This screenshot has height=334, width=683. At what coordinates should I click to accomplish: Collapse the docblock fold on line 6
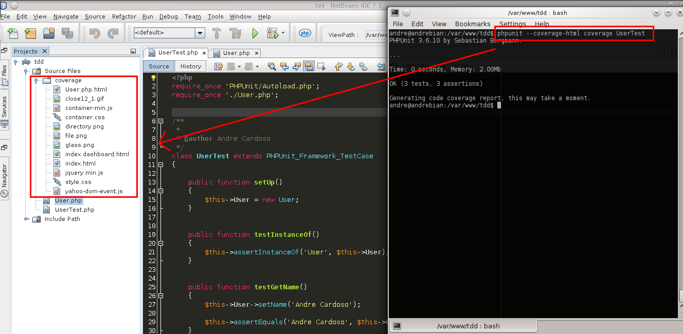coord(160,121)
